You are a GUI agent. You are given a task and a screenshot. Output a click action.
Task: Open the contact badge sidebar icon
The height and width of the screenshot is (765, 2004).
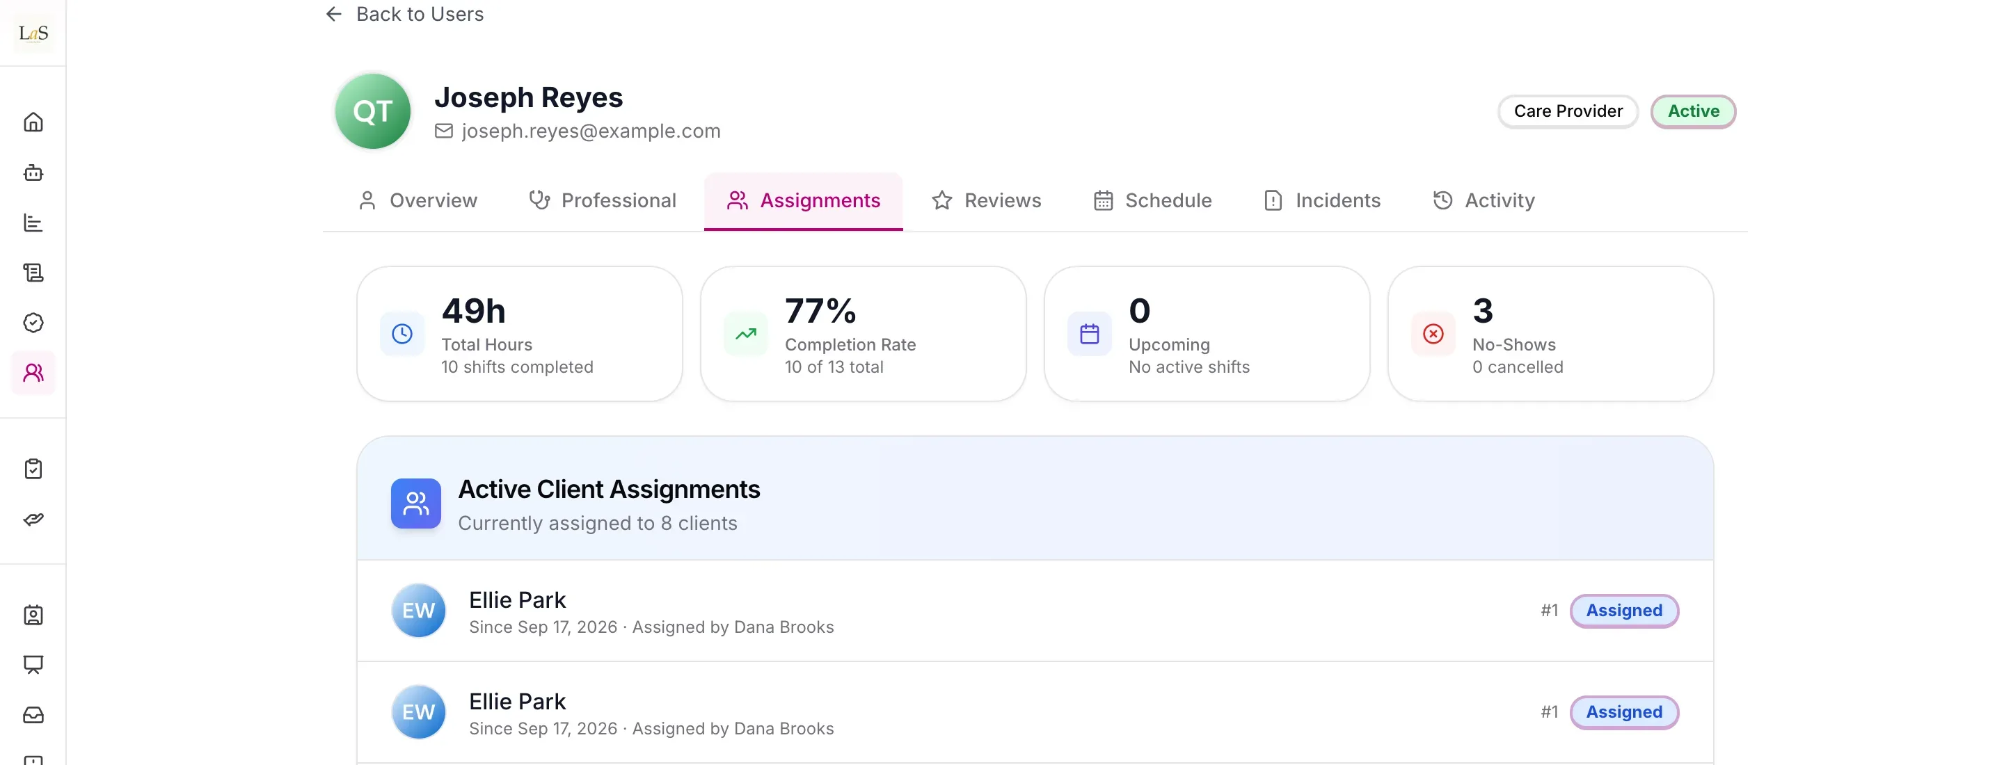(33, 615)
